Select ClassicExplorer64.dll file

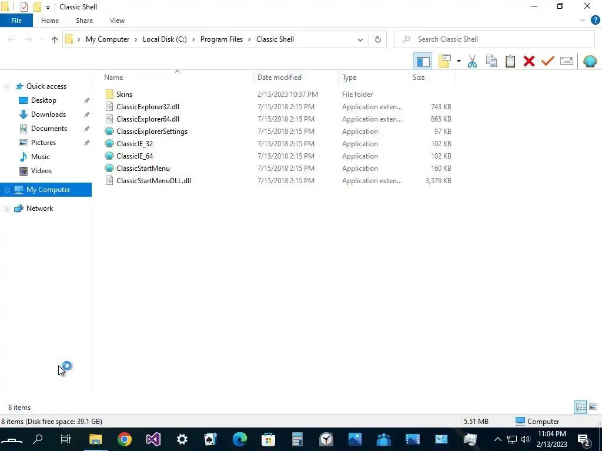pyautogui.click(x=148, y=119)
